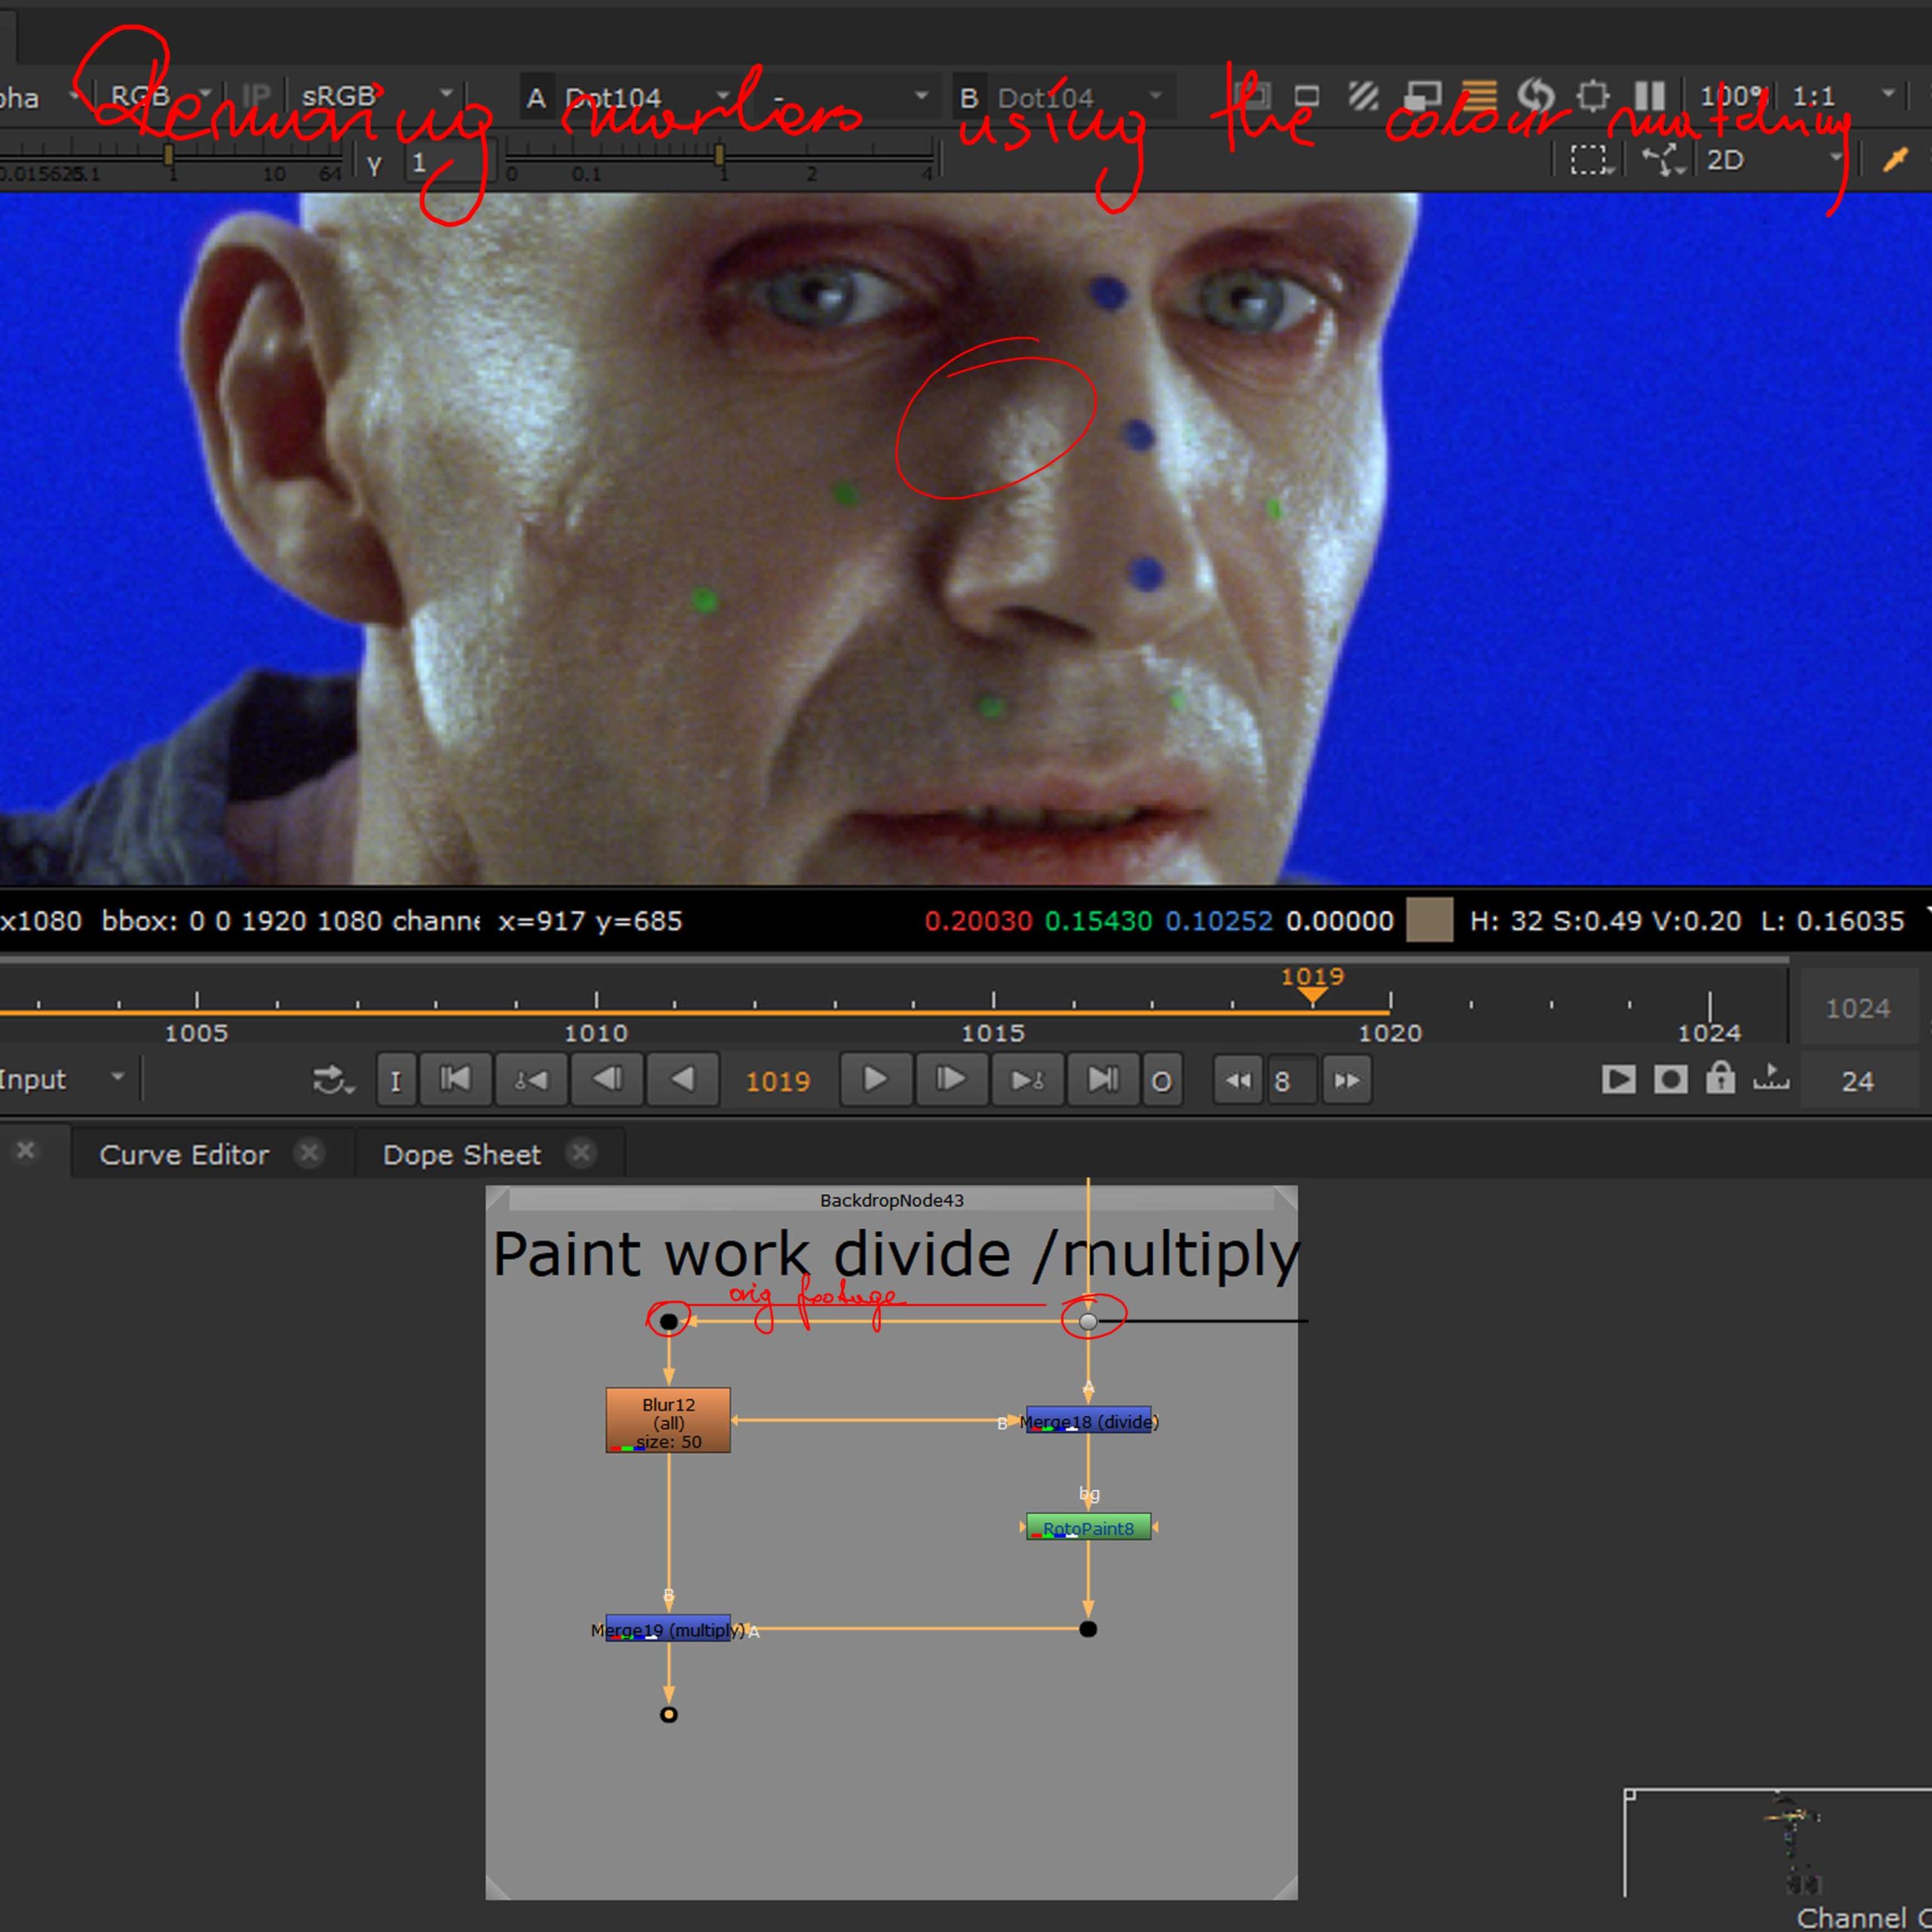Select the orange-outlined output Dot node
The height and width of the screenshot is (1932, 1932).
click(x=668, y=1715)
